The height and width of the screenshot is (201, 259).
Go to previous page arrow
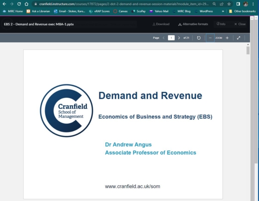(x=164, y=38)
